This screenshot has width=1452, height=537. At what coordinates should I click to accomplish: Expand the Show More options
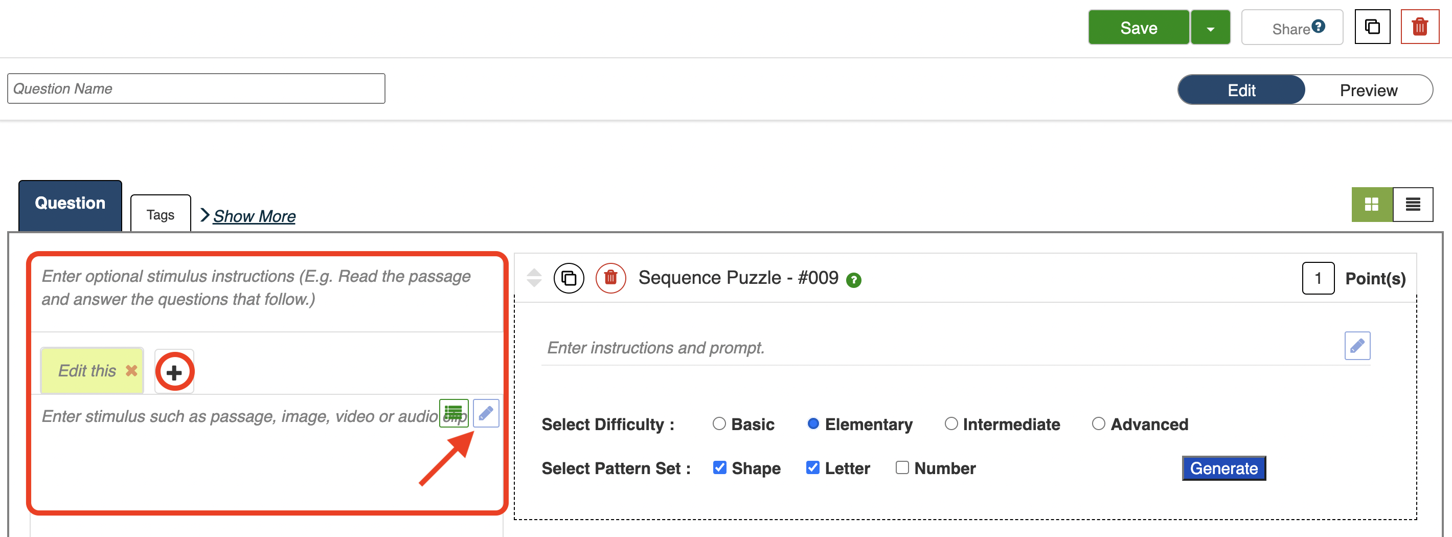point(254,216)
